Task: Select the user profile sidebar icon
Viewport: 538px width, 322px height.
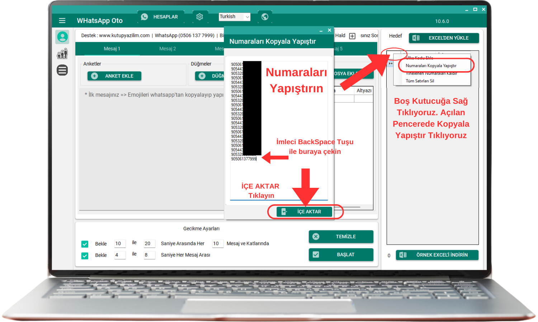Action: click(62, 37)
